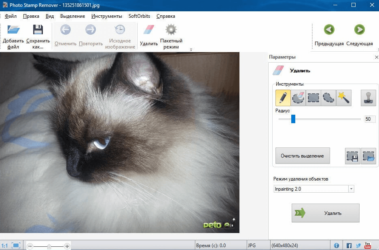
Task: Open the Инструменты menu
Action: 107,16
